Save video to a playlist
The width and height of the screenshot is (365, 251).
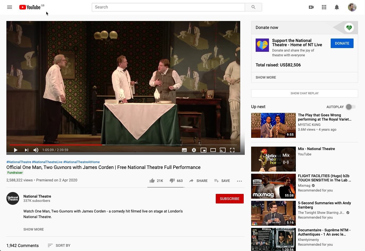(222, 181)
